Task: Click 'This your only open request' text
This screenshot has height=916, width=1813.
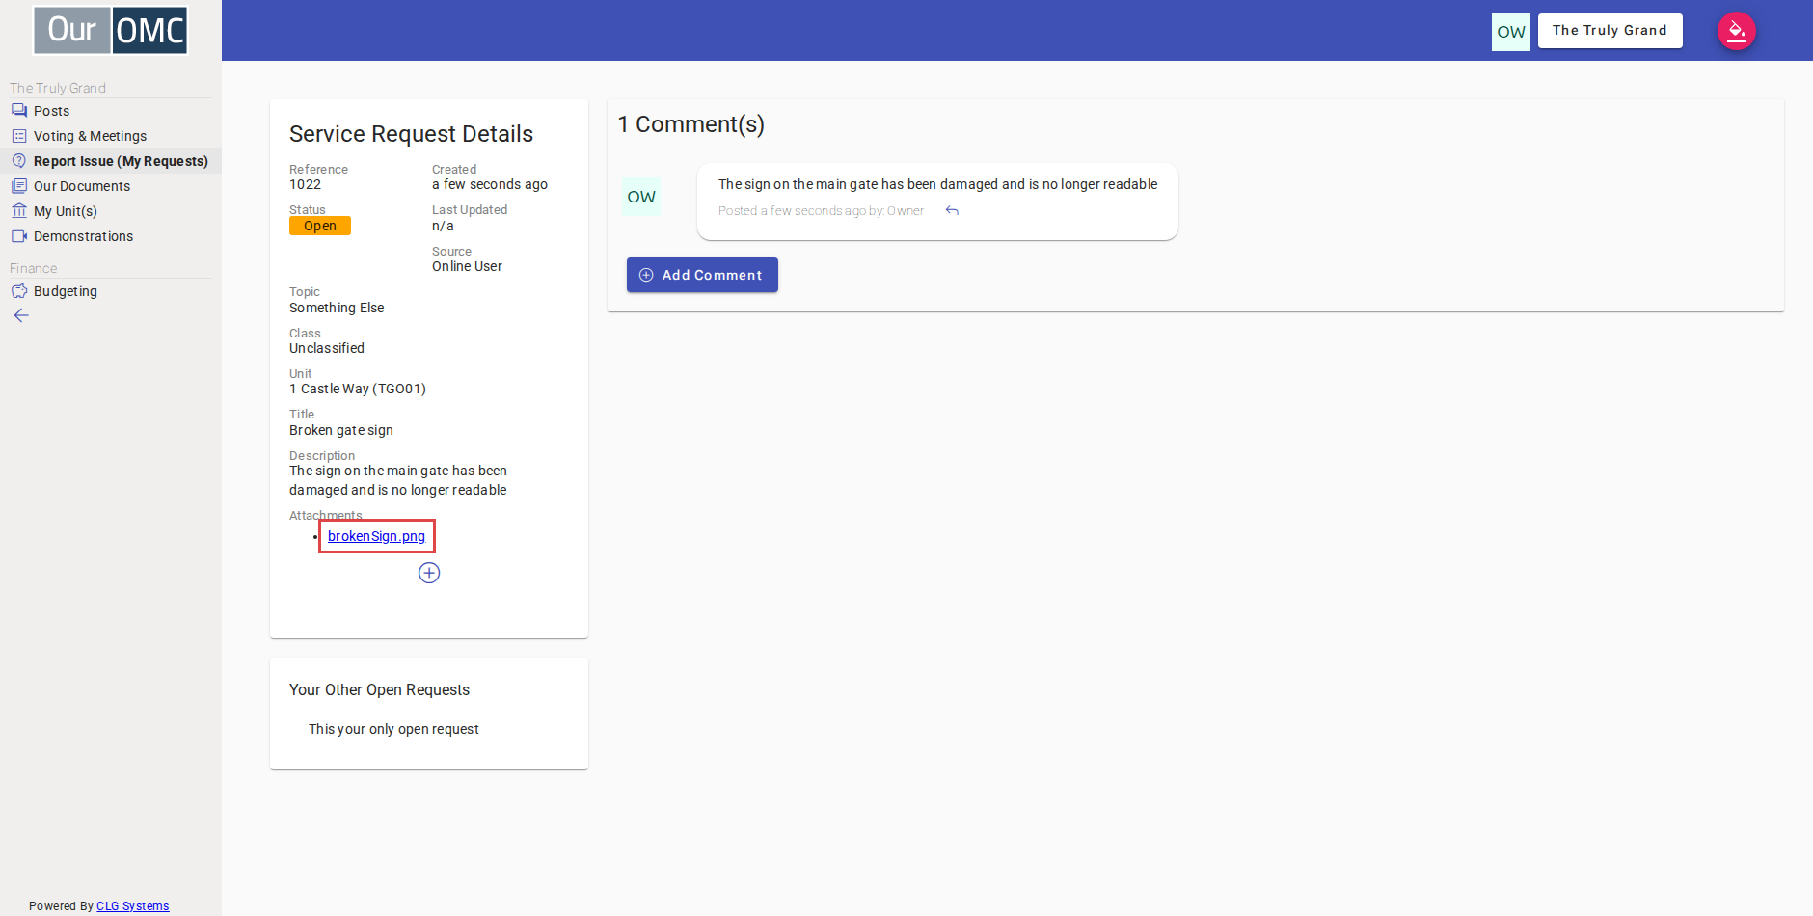Action: point(393,729)
